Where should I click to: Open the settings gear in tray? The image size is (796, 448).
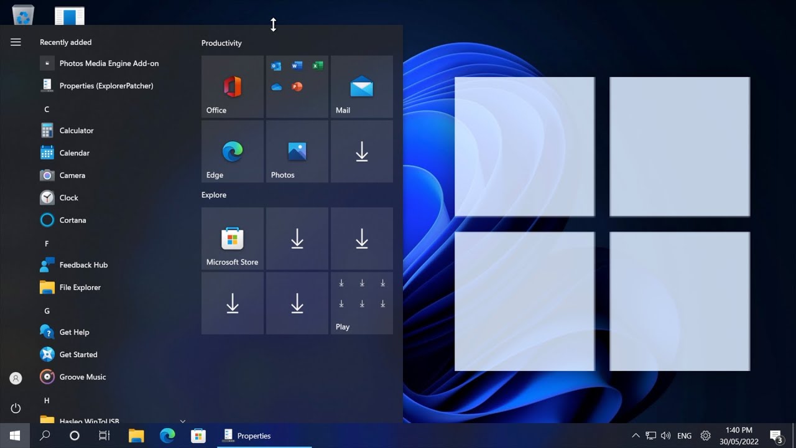705,436
